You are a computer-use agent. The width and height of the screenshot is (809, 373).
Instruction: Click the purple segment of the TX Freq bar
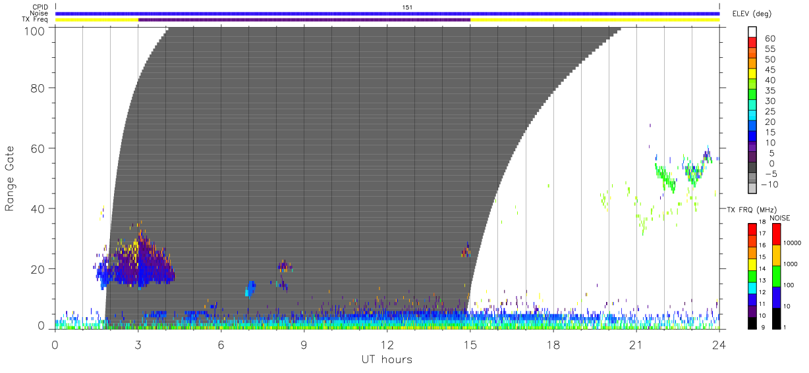coord(304,20)
